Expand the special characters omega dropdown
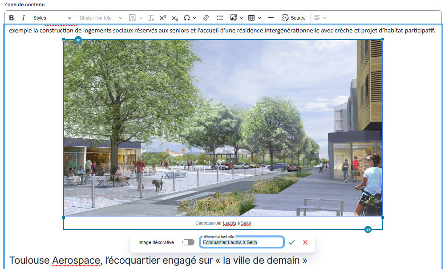 click(x=190, y=18)
